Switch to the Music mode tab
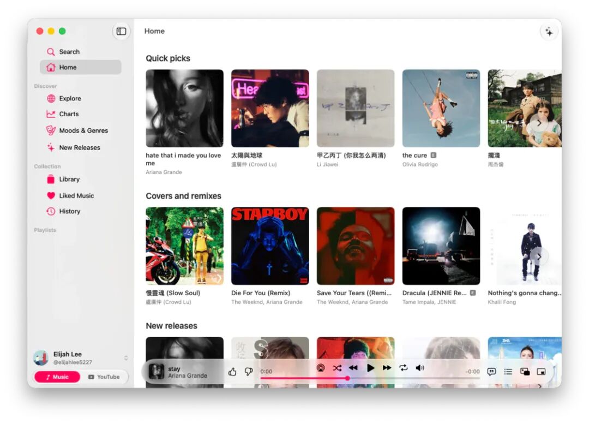The image size is (589, 424). tap(57, 377)
